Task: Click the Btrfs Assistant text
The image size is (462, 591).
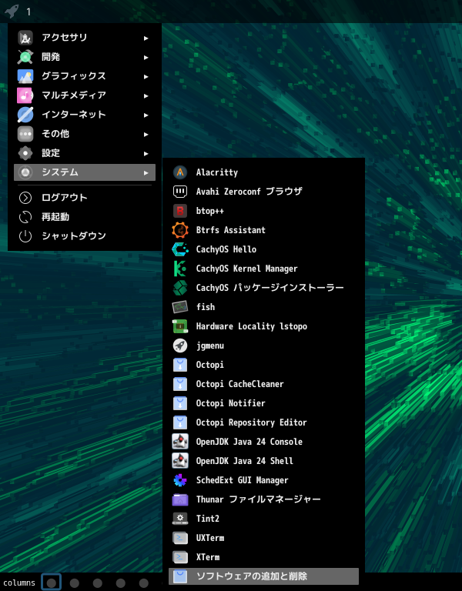Action: 231,230
